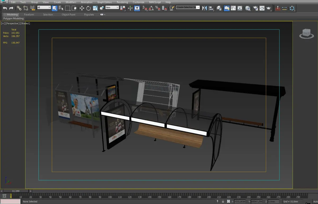Click the Undo arrow in the toolbar
This screenshot has height=204, width=318.
tap(5, 8)
